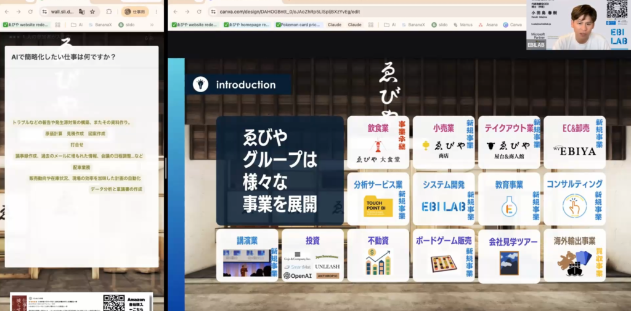
Task: Click the response 見積作成
Action: (x=75, y=133)
